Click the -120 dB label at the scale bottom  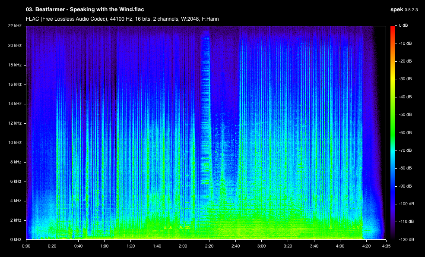[x=406, y=239]
